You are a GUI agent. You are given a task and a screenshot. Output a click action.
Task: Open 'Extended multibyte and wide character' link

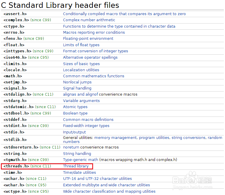106,185
